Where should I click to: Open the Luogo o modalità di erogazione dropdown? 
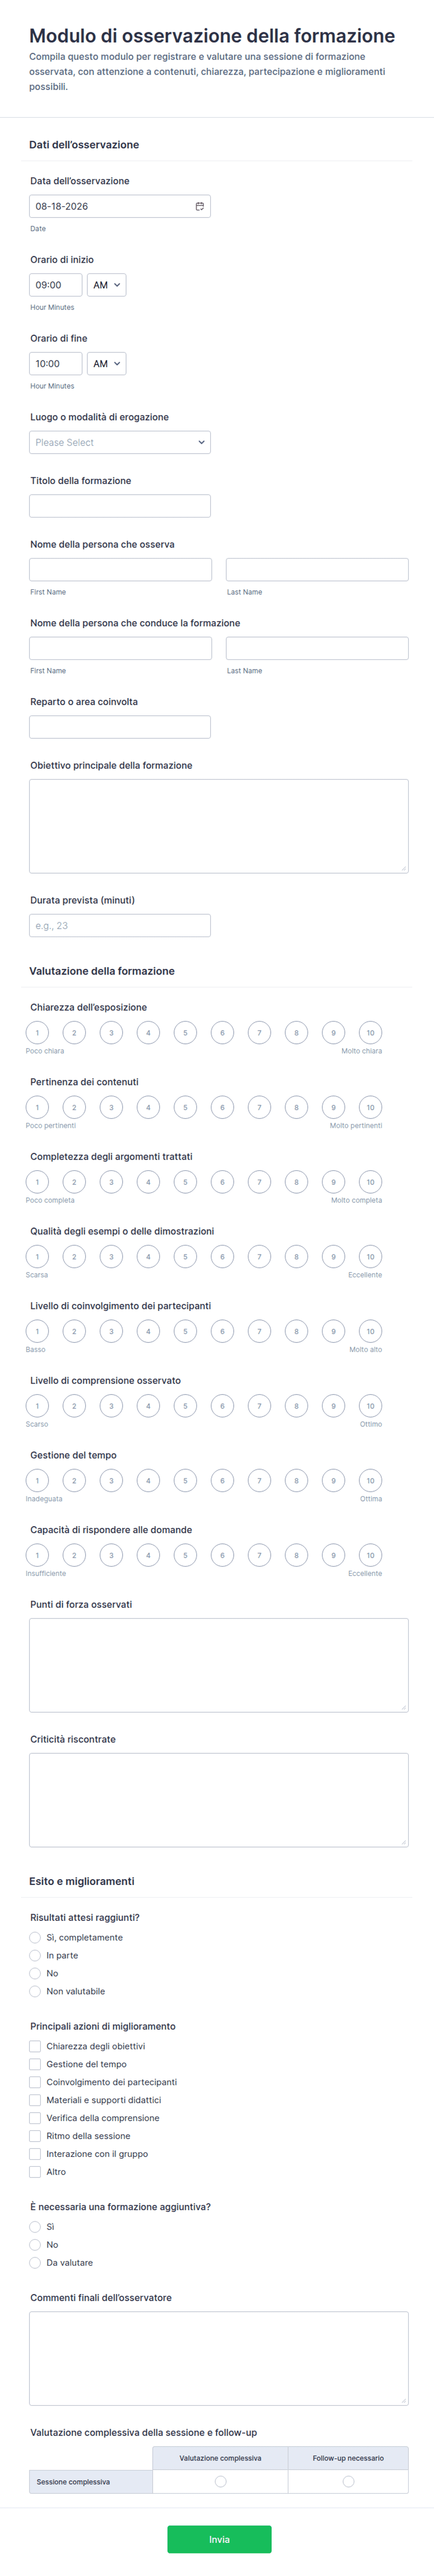pyautogui.click(x=120, y=442)
